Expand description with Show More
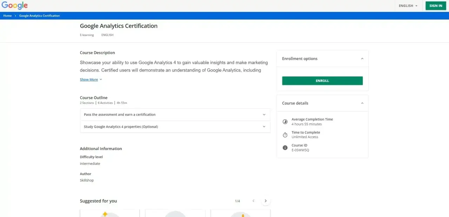Image resolution: width=449 pixels, height=217 pixels. [x=91, y=80]
